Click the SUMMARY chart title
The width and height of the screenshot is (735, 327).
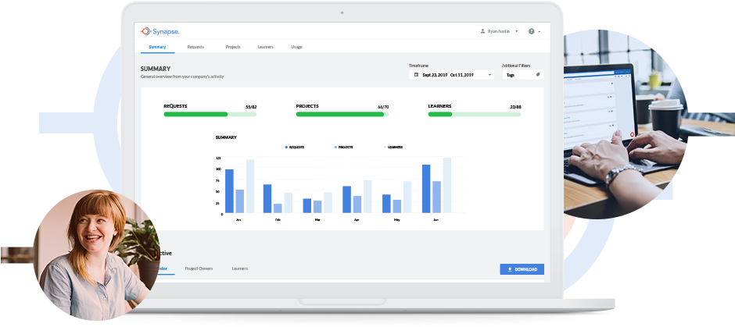226,137
